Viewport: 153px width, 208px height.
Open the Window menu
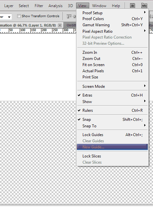99,6
